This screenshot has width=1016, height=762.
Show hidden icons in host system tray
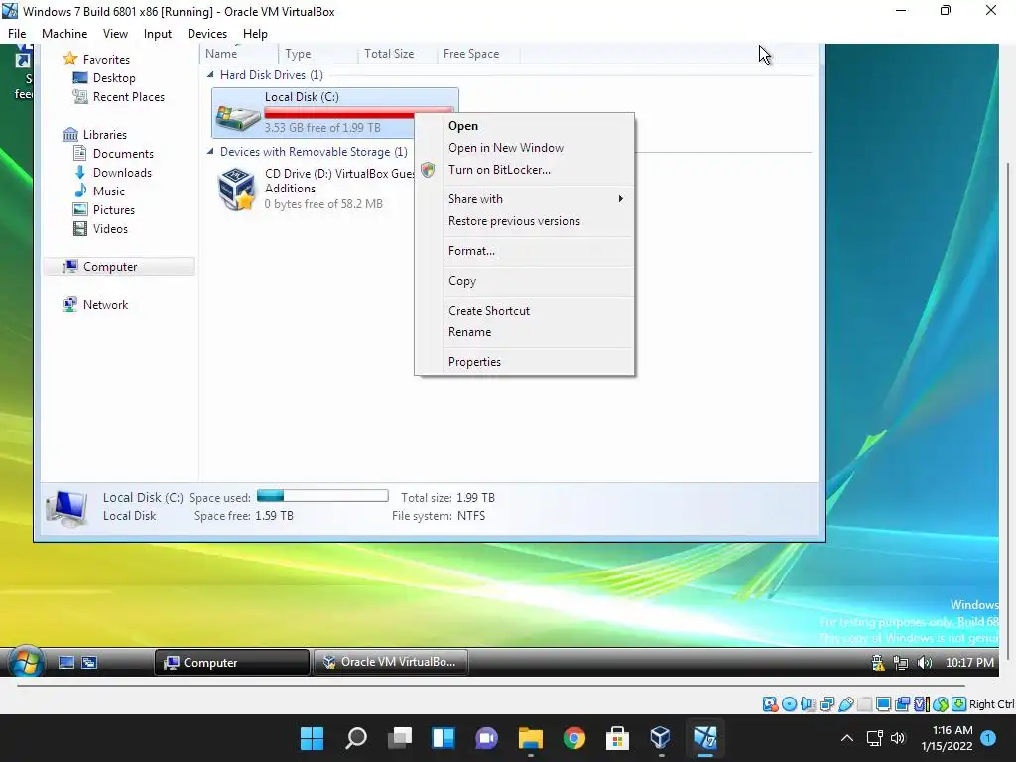tap(847, 738)
